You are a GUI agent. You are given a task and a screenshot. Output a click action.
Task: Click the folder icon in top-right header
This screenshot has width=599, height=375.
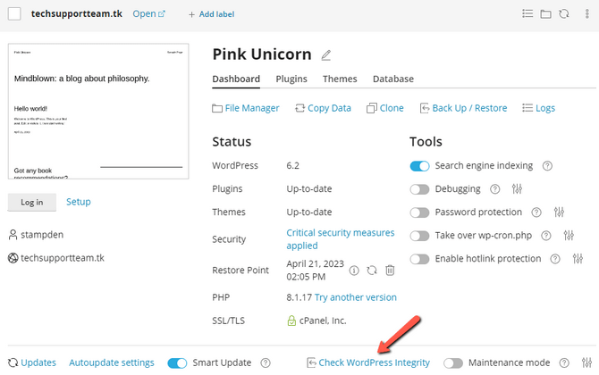(x=545, y=14)
